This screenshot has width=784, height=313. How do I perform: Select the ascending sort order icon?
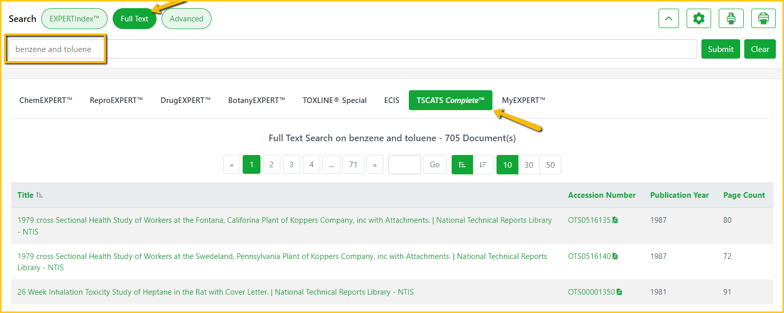462,165
